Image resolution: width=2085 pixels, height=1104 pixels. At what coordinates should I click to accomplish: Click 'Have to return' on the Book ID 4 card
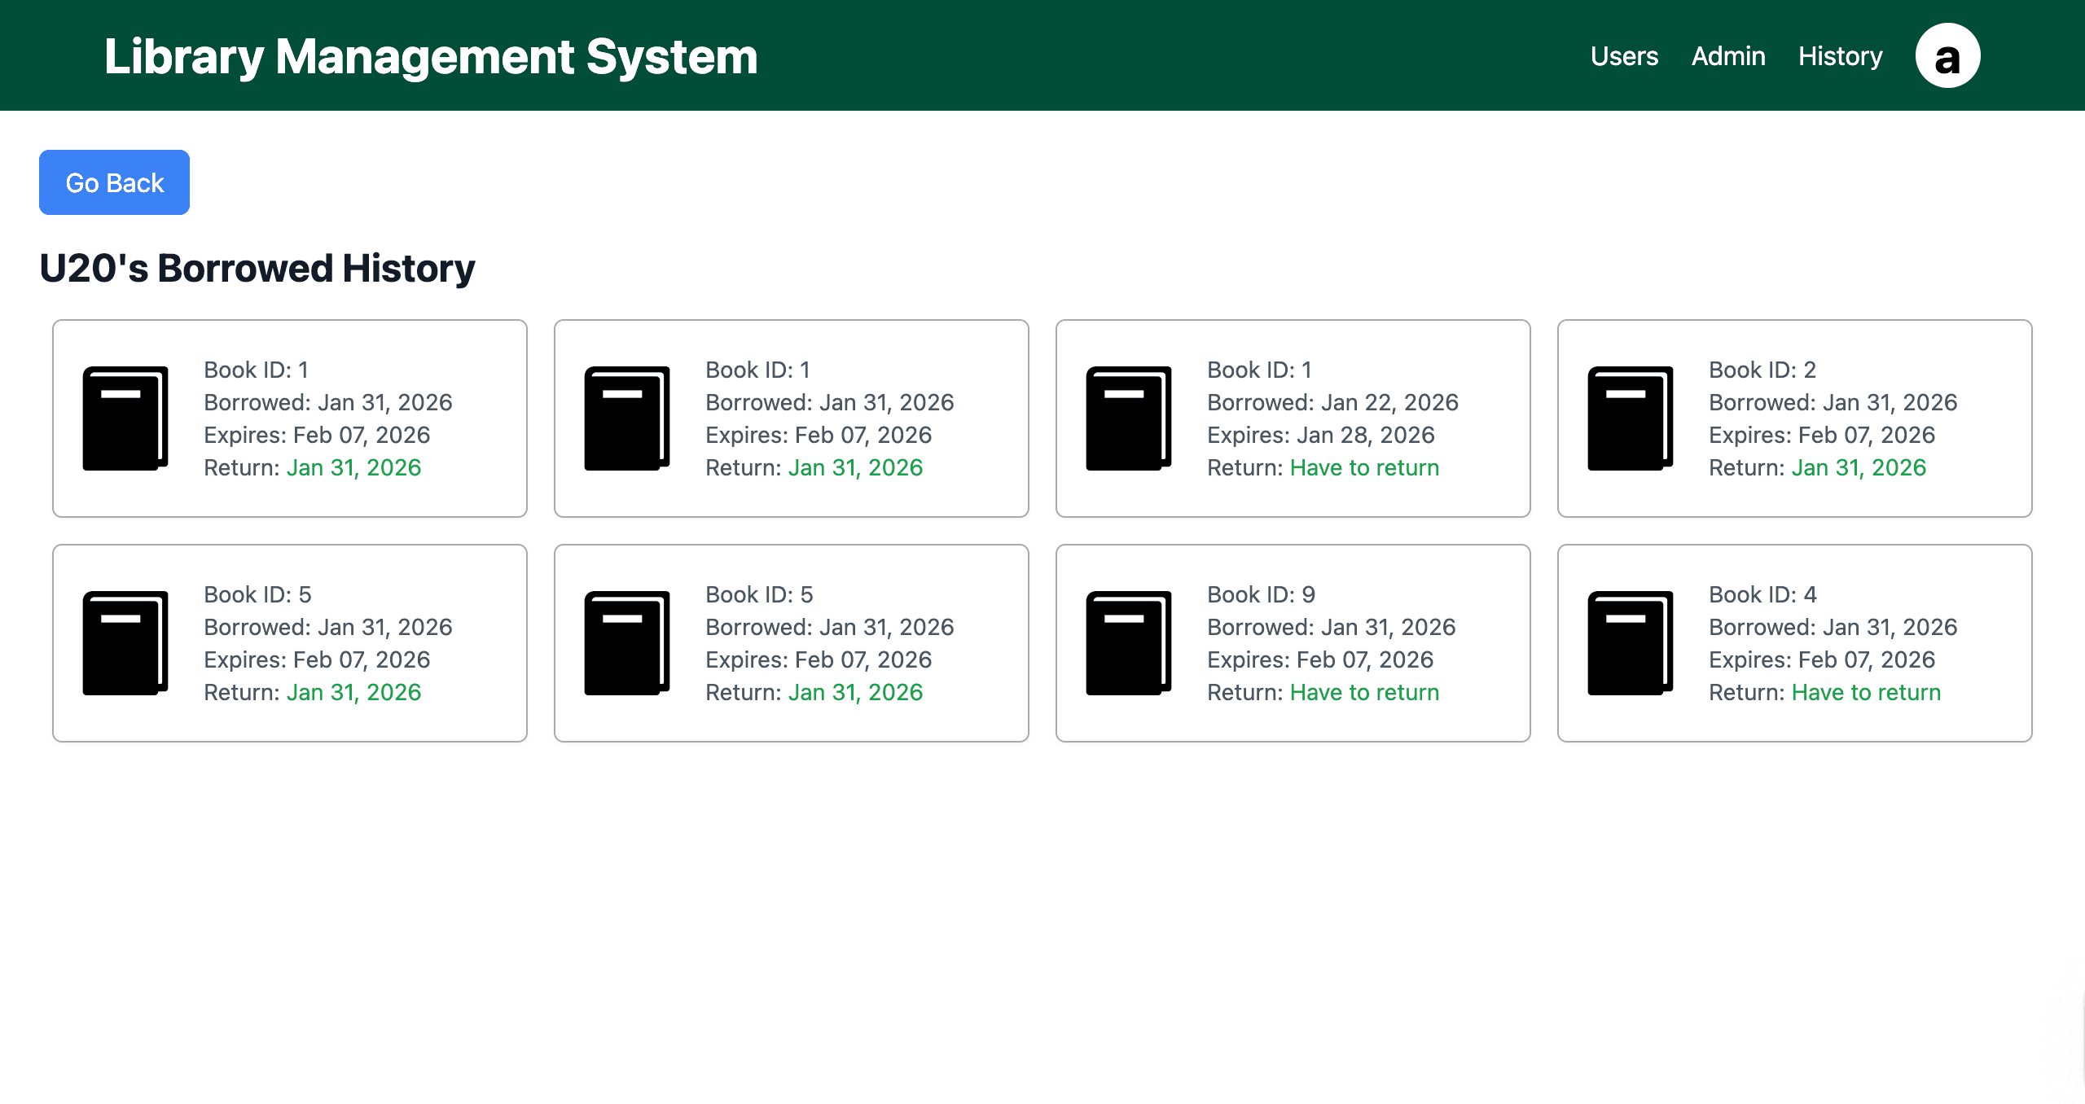click(1866, 692)
